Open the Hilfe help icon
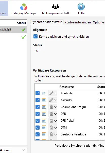Viewport: 105px width, 153px height. click(81, 7)
